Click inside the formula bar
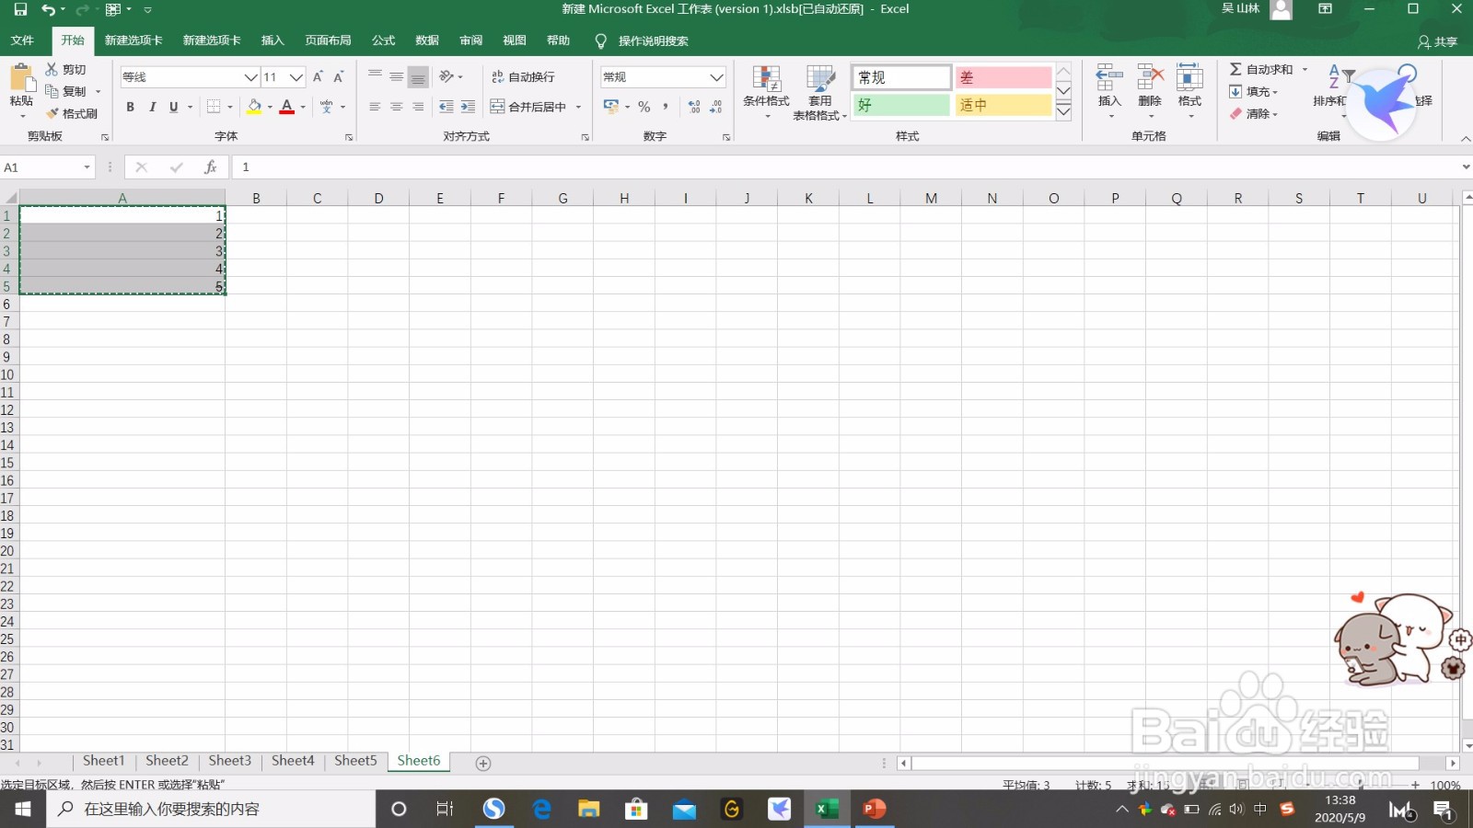 [847, 167]
